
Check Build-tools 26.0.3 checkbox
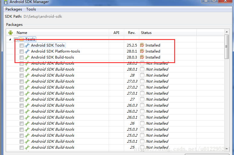22,105
